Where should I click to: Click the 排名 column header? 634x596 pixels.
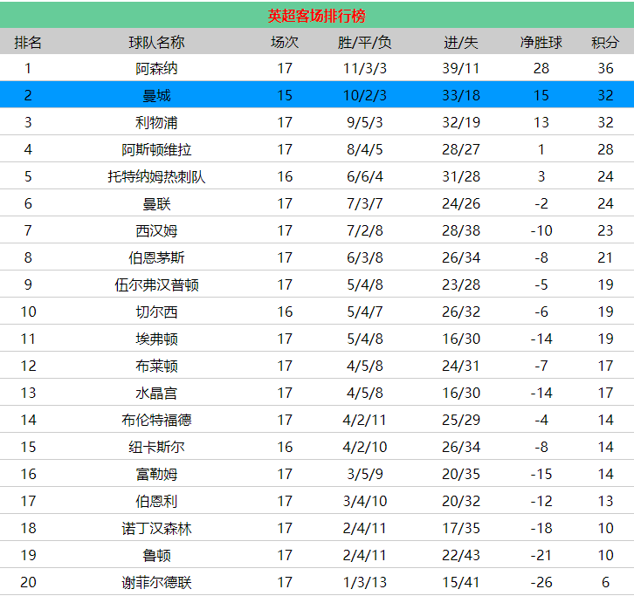(28, 42)
